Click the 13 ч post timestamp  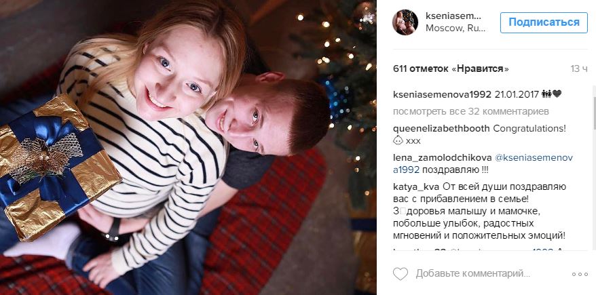point(579,69)
